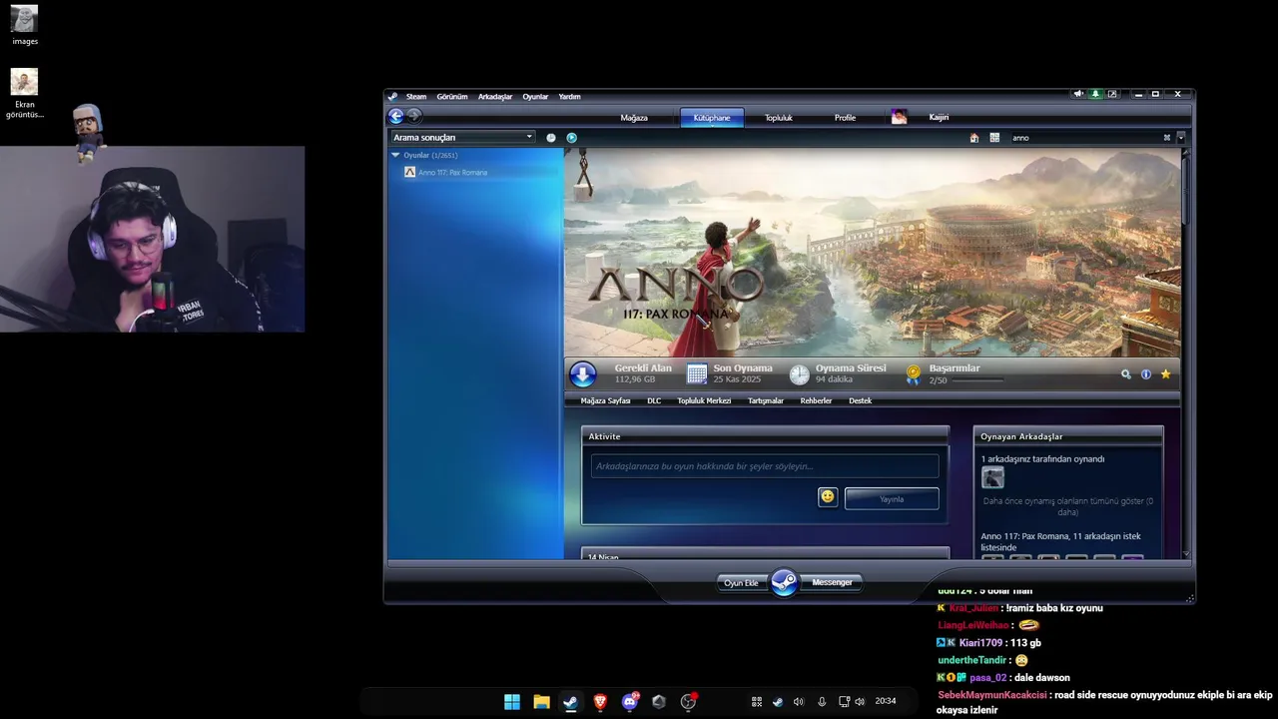Open the Yardım menu
Screen dimensions: 1278x719
coord(569,97)
